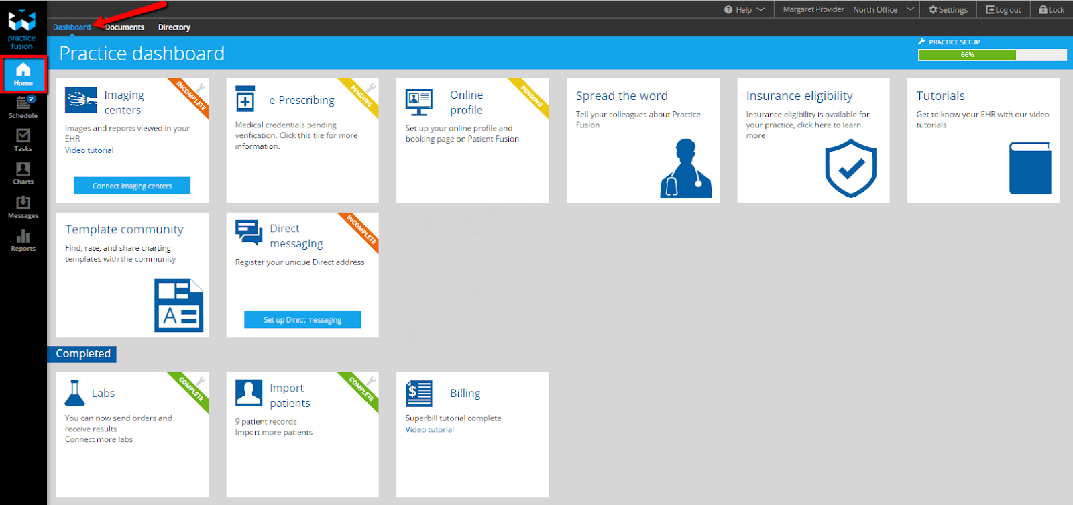
Task: Click 'Register your unique Direct address' text
Action: pyautogui.click(x=300, y=262)
